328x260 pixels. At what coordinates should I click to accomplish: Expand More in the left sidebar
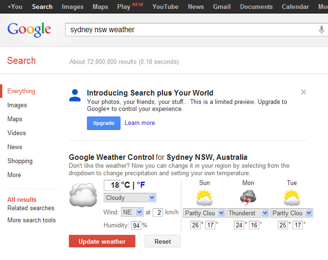[x=14, y=175]
